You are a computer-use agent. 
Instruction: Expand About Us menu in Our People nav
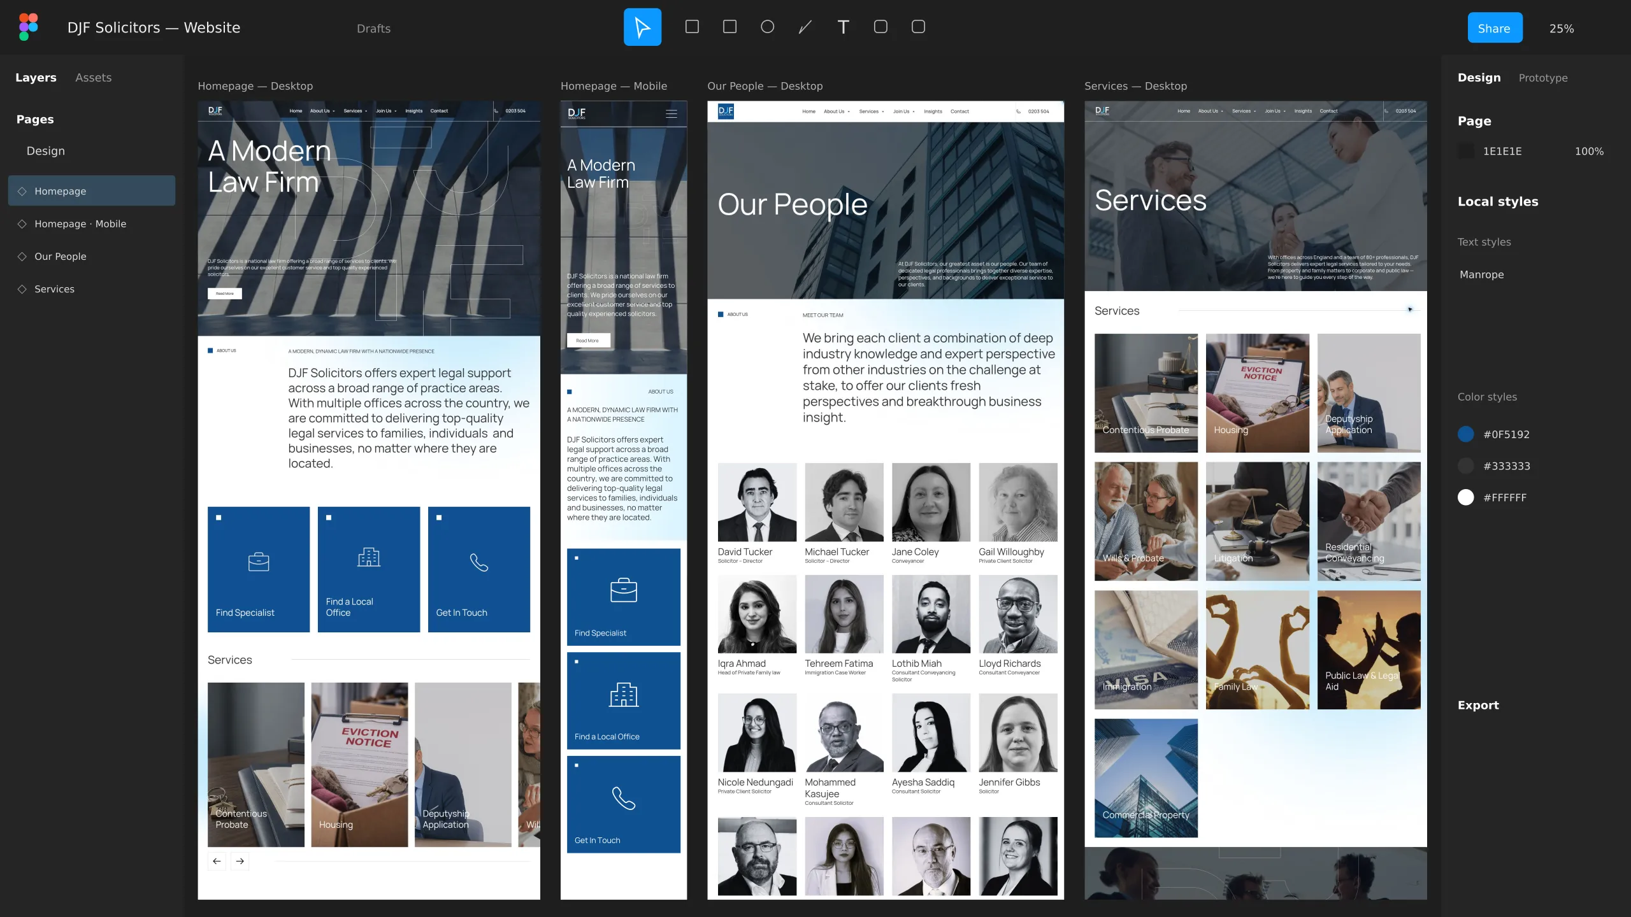(837, 111)
